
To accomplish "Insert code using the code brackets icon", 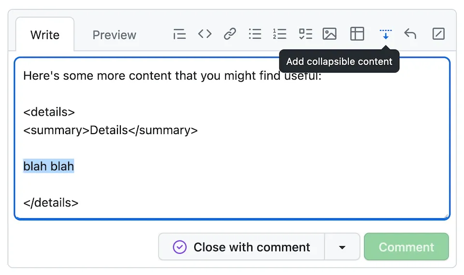I will click(x=205, y=34).
